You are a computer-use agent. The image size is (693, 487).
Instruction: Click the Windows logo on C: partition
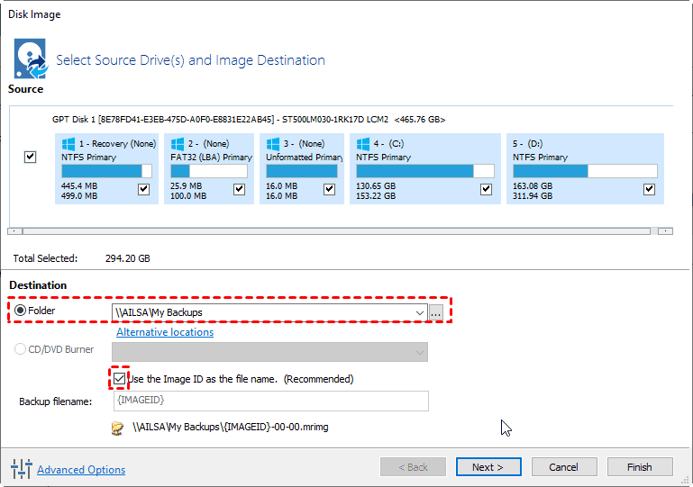pyautogui.click(x=363, y=143)
